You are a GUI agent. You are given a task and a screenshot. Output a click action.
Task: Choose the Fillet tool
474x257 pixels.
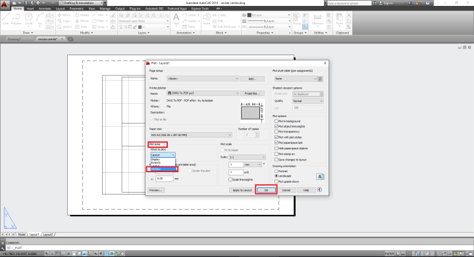[98, 21]
